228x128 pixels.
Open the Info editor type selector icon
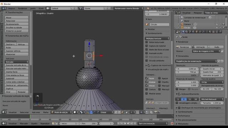tap(4, 8)
